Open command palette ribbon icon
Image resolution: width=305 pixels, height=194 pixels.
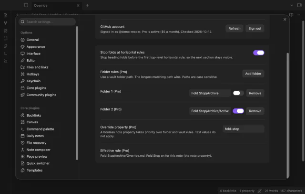click(x=5, y=54)
